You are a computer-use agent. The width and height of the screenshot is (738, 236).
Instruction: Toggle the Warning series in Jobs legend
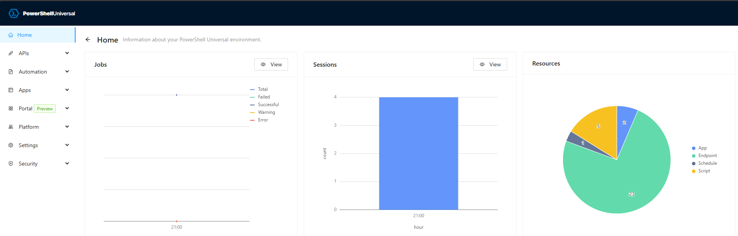coord(266,112)
